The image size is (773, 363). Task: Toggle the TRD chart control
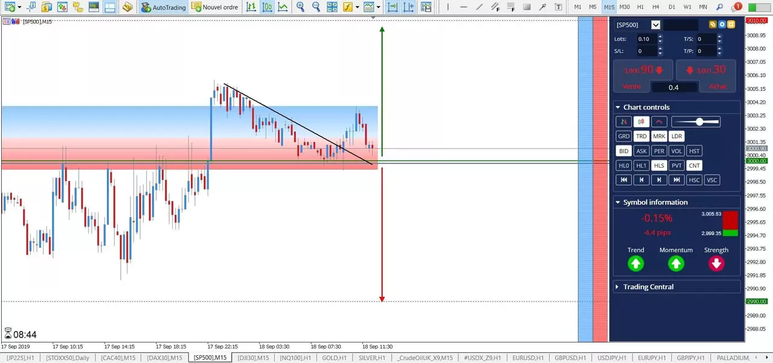tap(641, 136)
